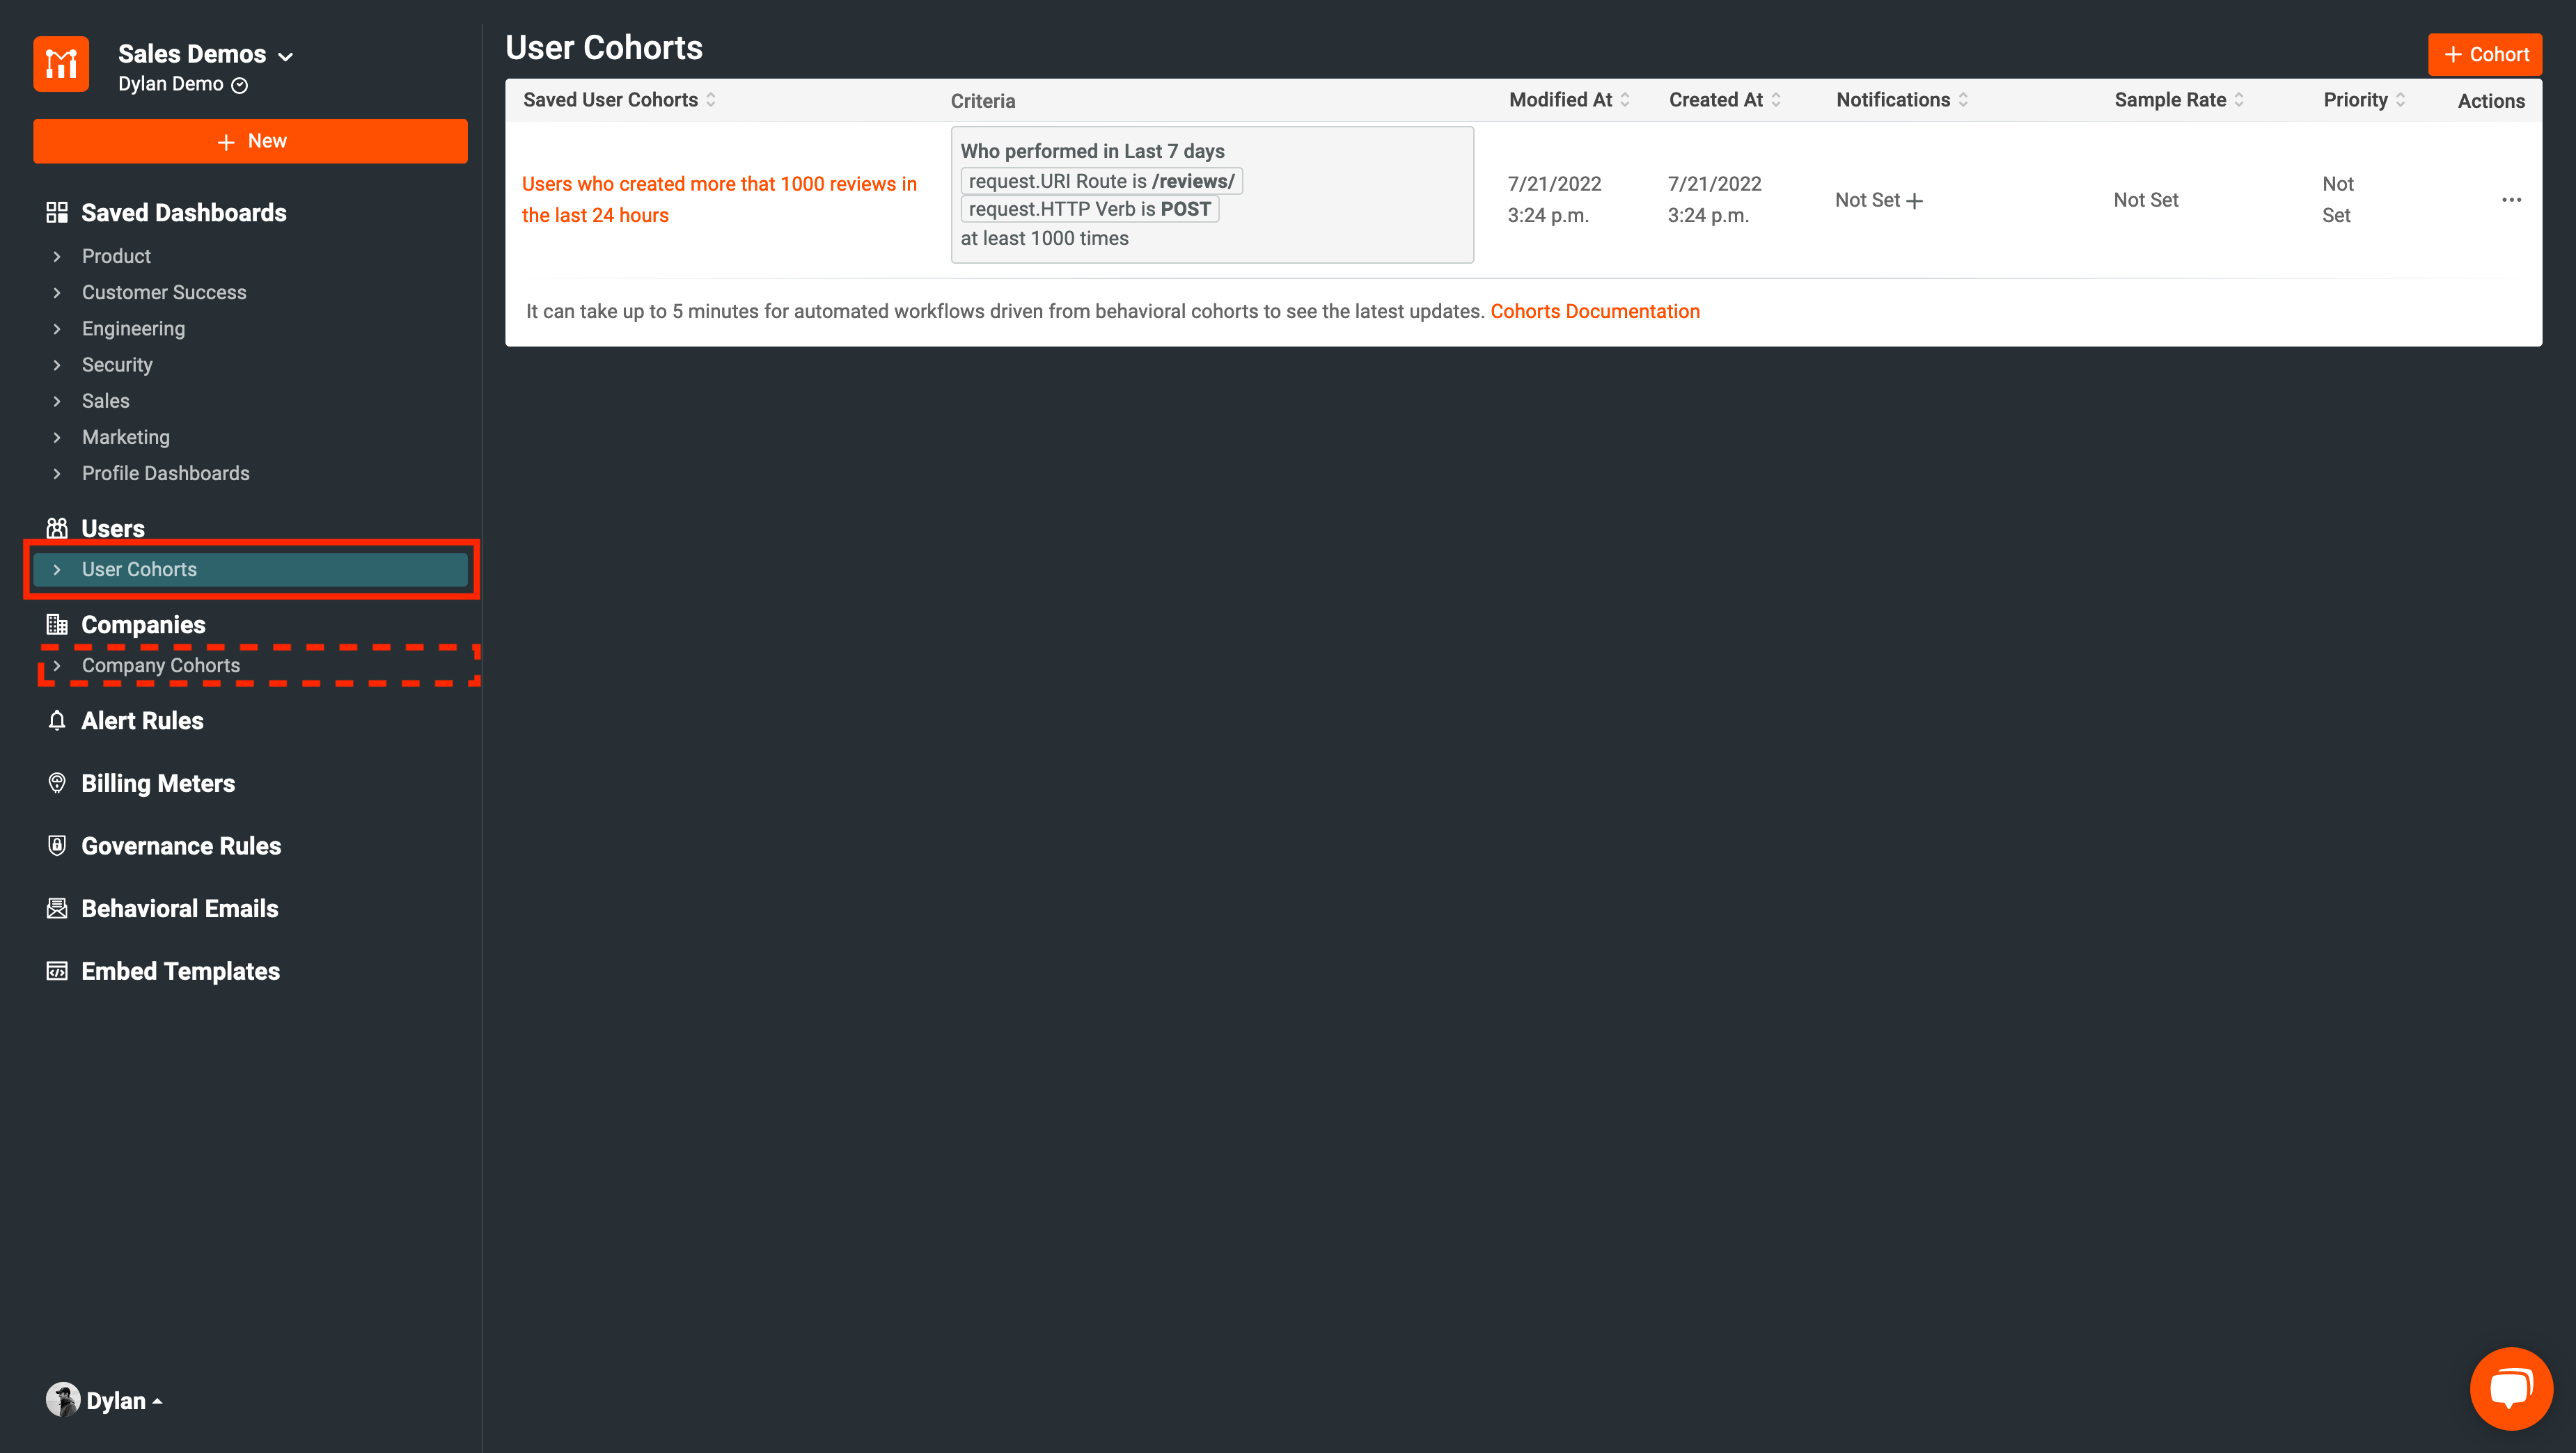Select the Users icon in the sidebar

point(57,527)
